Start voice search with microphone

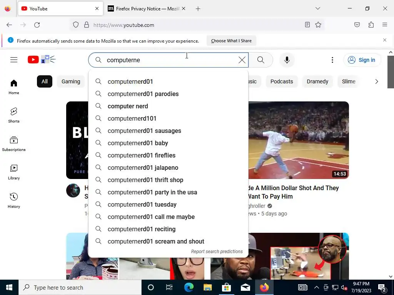point(287,60)
